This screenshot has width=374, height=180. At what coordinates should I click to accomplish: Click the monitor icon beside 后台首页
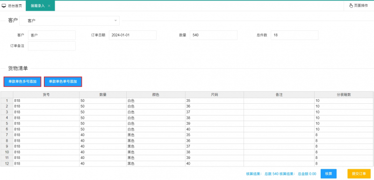[4, 6]
